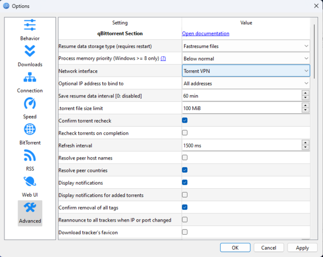
Task: Switch to the Behavior tab label
Action: click(30, 38)
